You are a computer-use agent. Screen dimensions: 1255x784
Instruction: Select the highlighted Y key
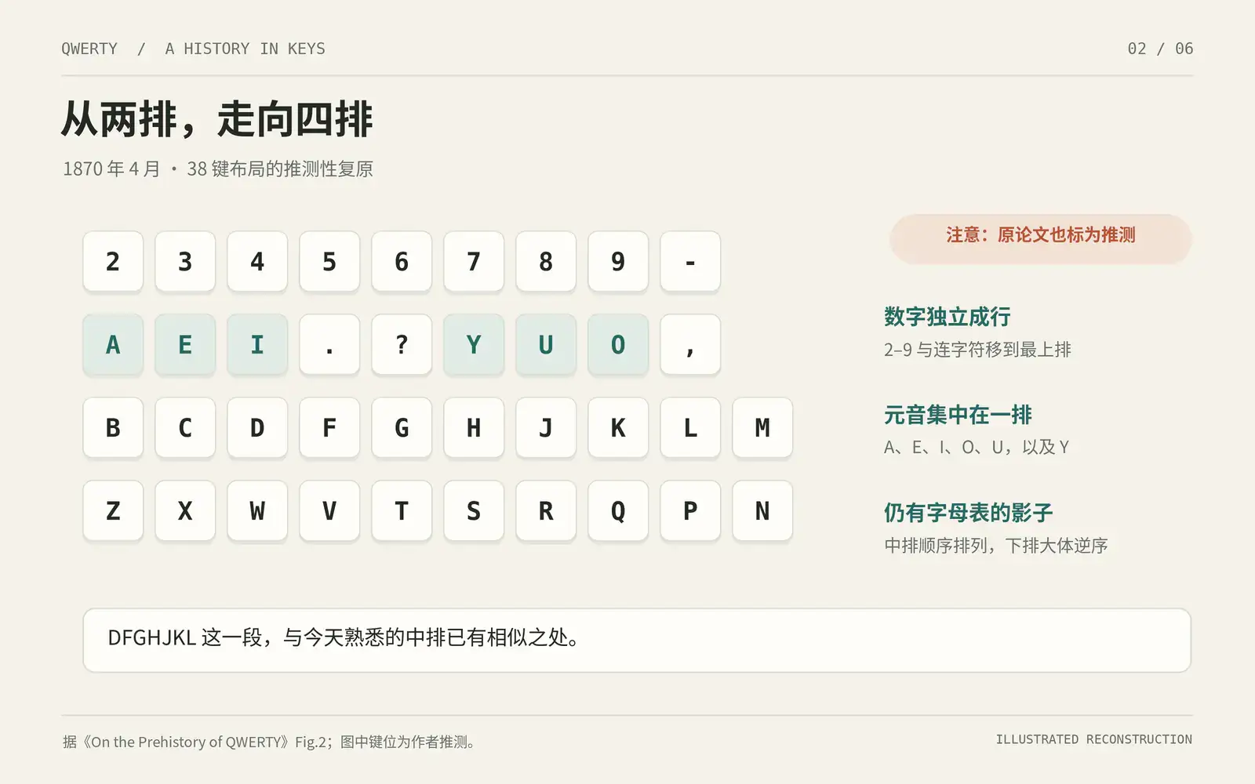click(x=474, y=344)
